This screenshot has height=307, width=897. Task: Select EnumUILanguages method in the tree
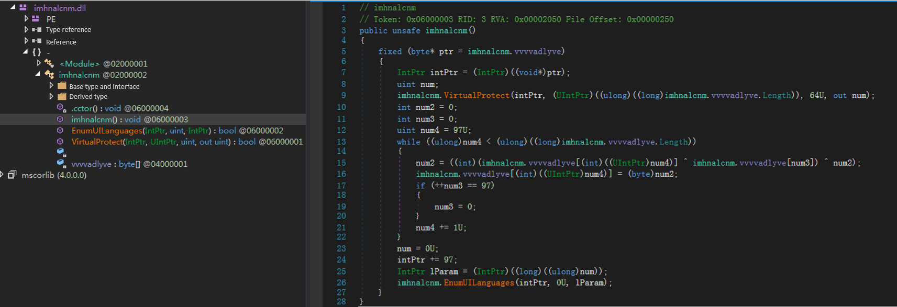pos(107,131)
